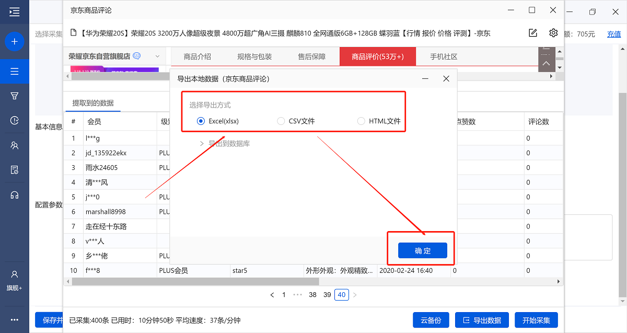The height and width of the screenshot is (333, 627).
Task: Click the 云备份 button
Action: (431, 320)
